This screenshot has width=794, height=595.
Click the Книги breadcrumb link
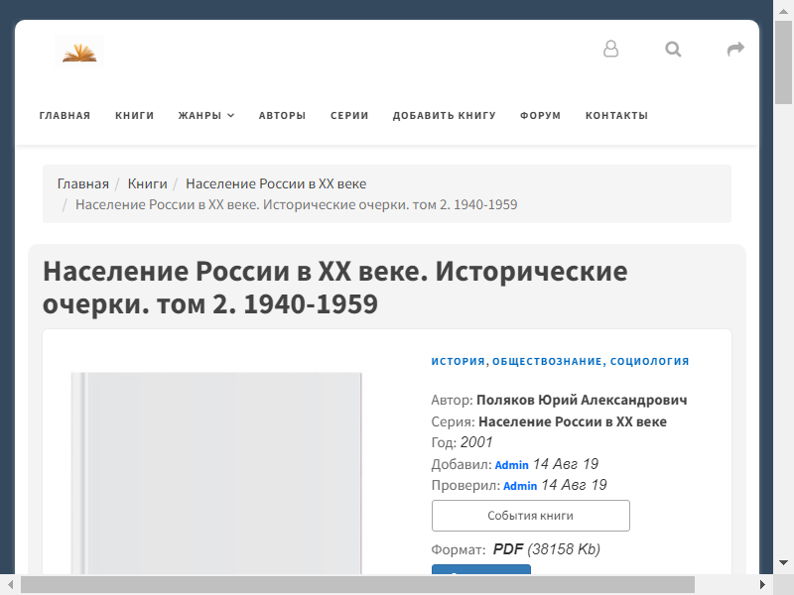click(147, 183)
